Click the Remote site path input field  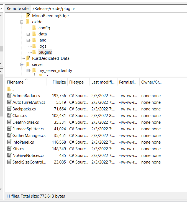coord(109,9)
